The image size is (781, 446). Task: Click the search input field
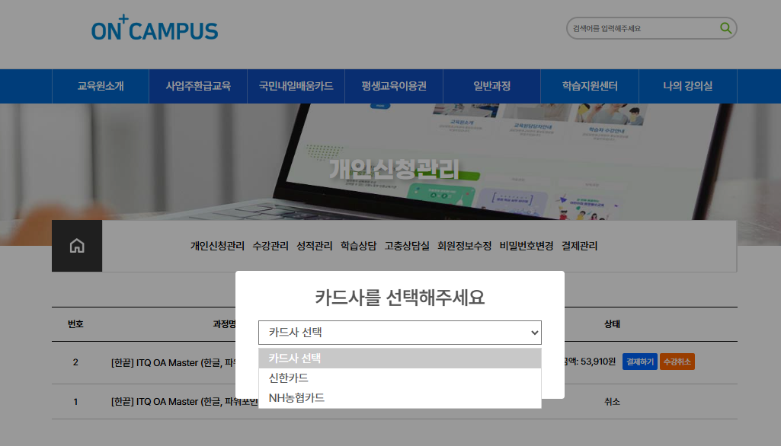[640, 28]
